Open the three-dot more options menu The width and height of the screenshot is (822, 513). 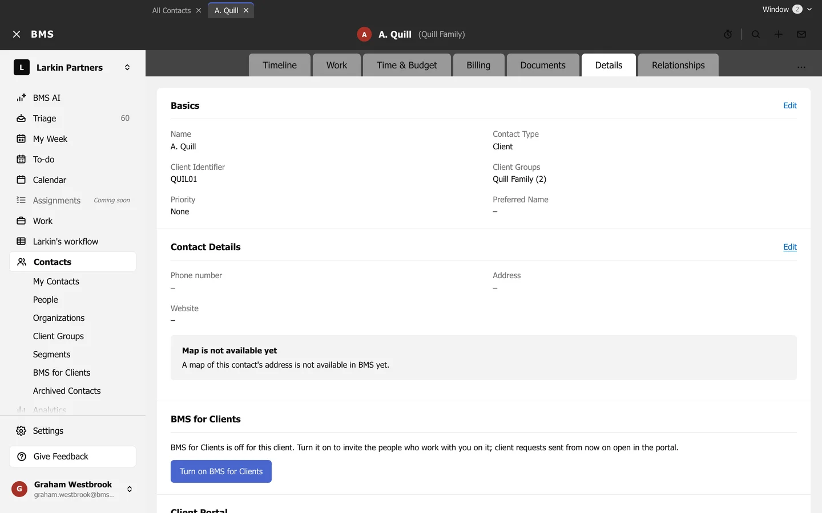pos(801,67)
